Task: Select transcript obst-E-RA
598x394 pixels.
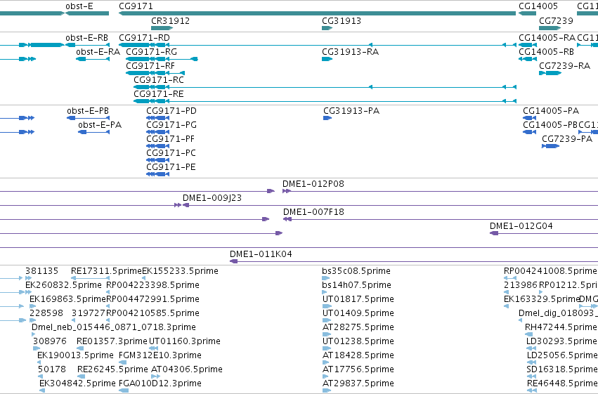Action: point(93,59)
